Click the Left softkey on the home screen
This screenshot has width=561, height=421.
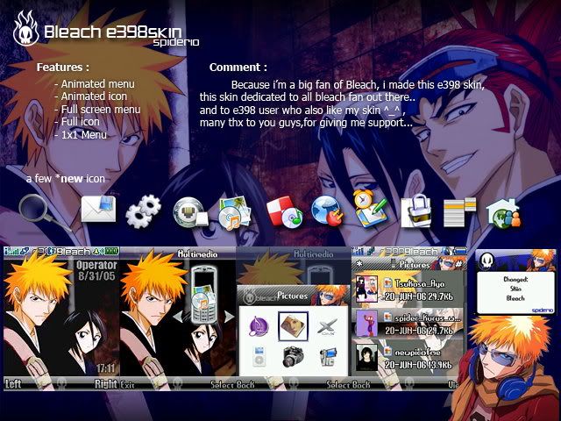(13, 384)
